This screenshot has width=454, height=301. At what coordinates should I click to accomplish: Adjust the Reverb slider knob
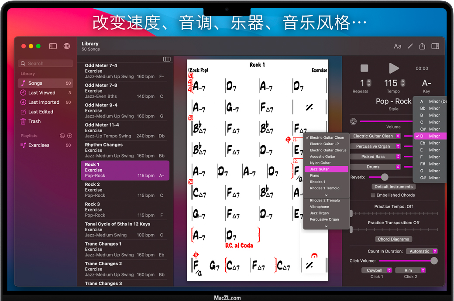384,177
